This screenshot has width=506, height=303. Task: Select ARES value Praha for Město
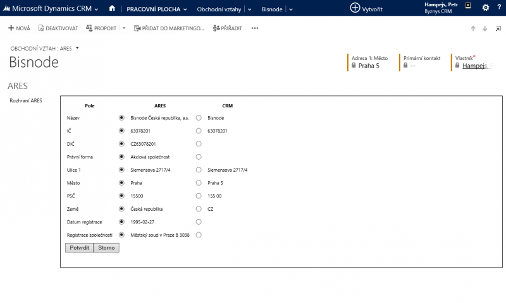(121, 183)
